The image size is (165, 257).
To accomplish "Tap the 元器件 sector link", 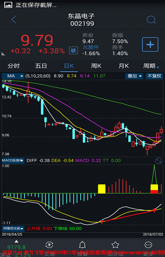I will point(91,47).
